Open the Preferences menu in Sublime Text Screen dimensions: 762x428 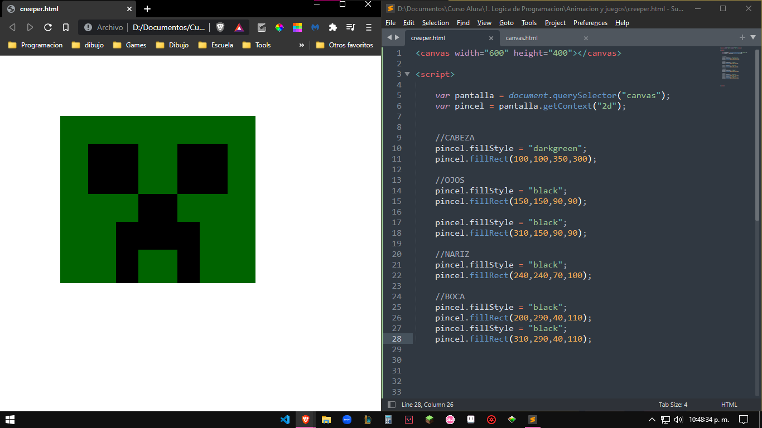coord(590,23)
